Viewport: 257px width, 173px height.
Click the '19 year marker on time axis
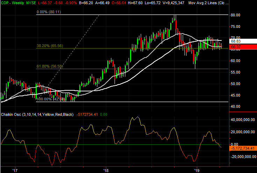(197, 170)
